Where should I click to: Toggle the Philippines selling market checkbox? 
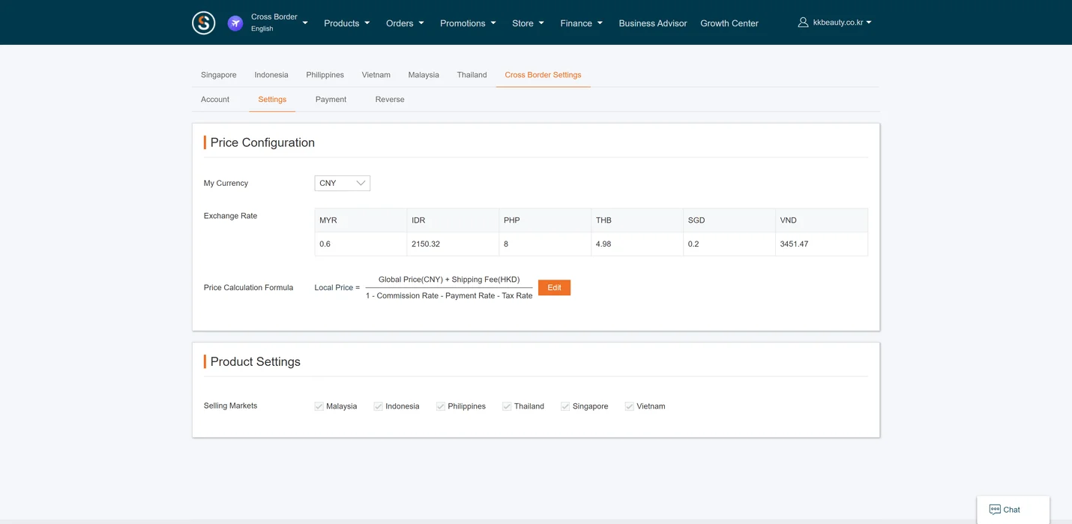(x=441, y=406)
